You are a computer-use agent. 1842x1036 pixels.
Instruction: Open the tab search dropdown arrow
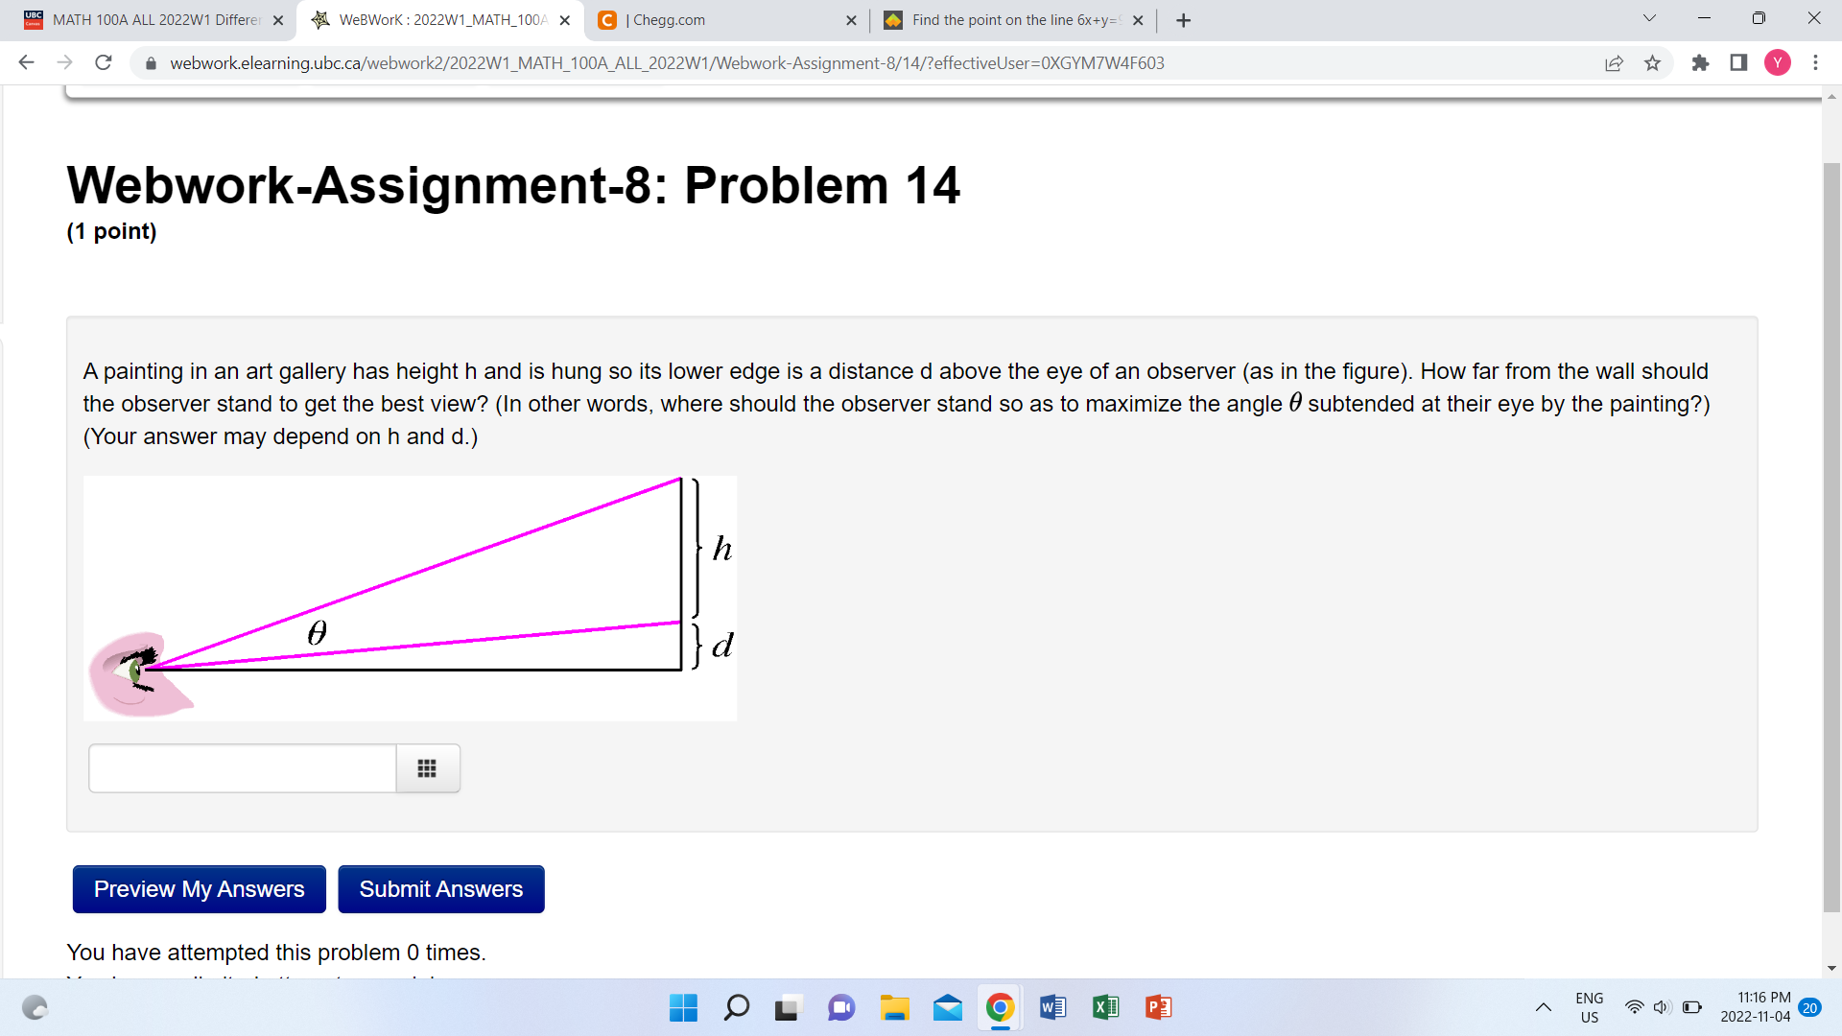(1648, 19)
